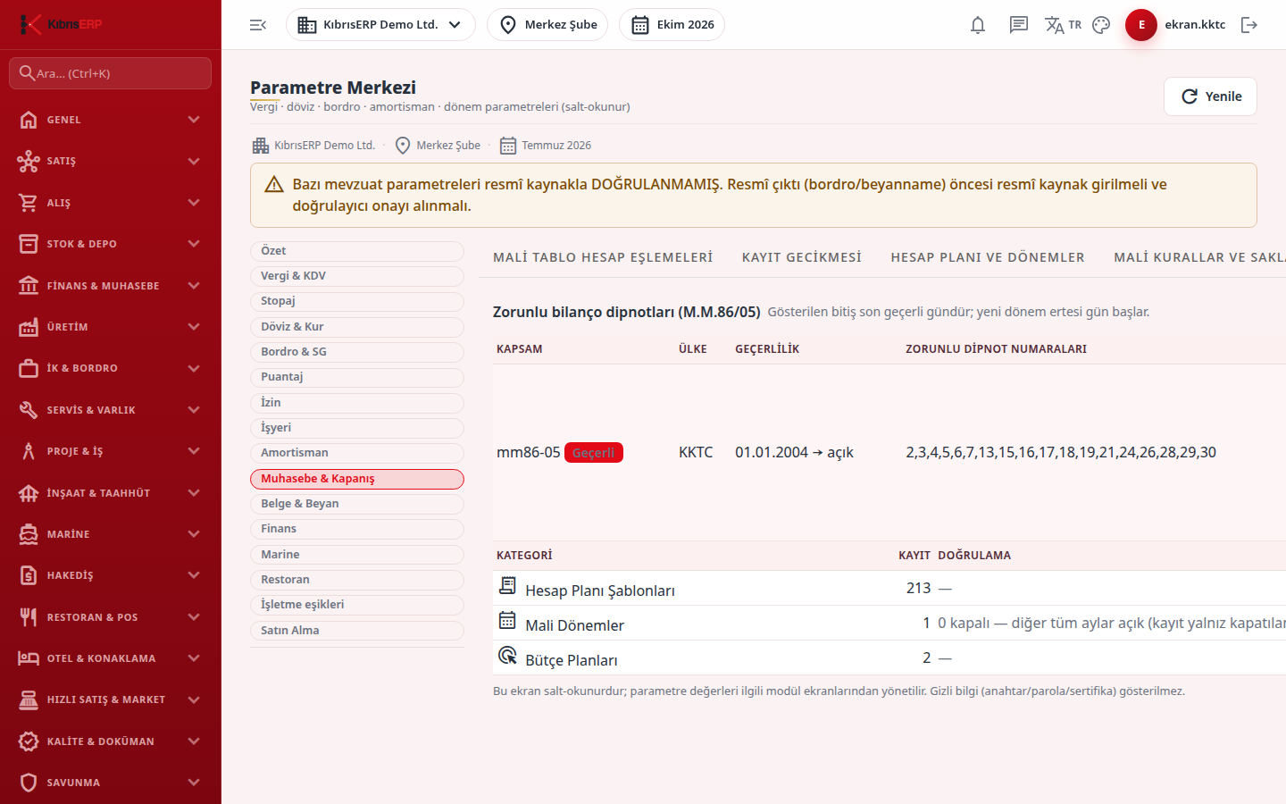Open the Ekim 2026 period selector
The height and width of the screenshot is (804, 1286).
pyautogui.click(x=672, y=25)
